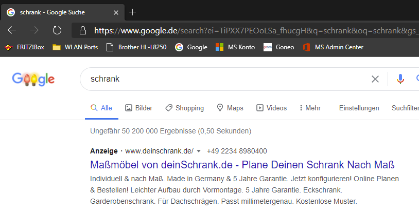
Task: Reload the page with the refresh icon
Action: 57,30
